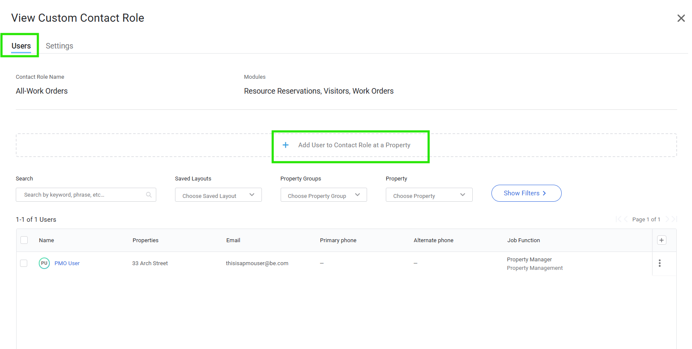Click the Primary phone column header

[x=338, y=240]
